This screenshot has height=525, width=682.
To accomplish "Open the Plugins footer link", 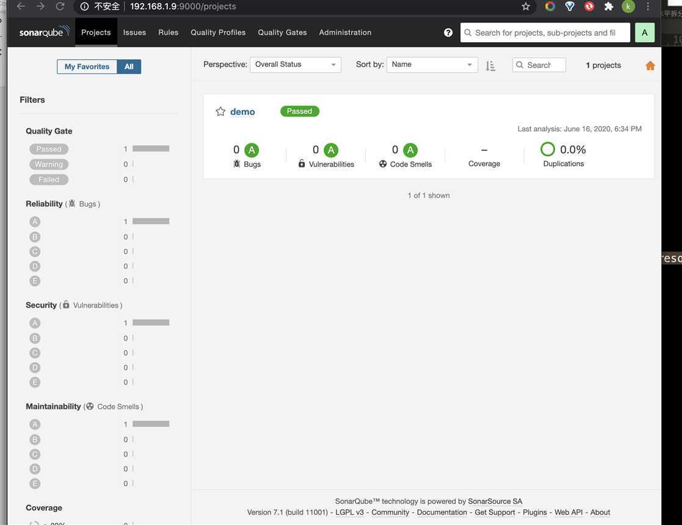I will 535,512.
